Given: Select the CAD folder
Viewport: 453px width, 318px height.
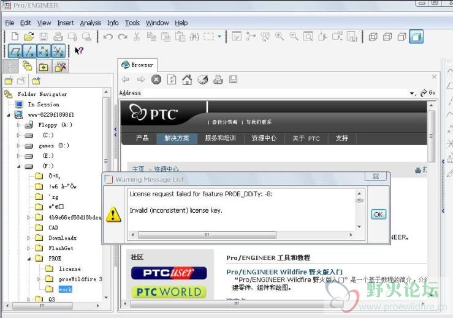Looking at the screenshot, I should pyautogui.click(x=53, y=227).
